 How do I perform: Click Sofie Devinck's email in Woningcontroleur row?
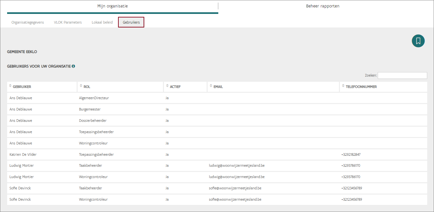[235, 199]
